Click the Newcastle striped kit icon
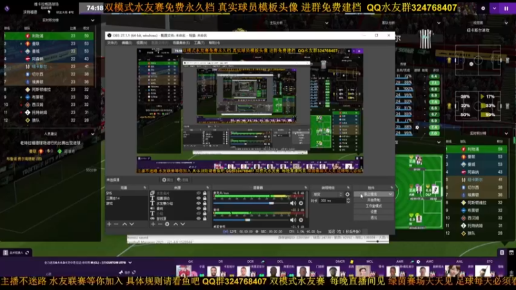This screenshot has width=516, height=290. click(x=426, y=39)
